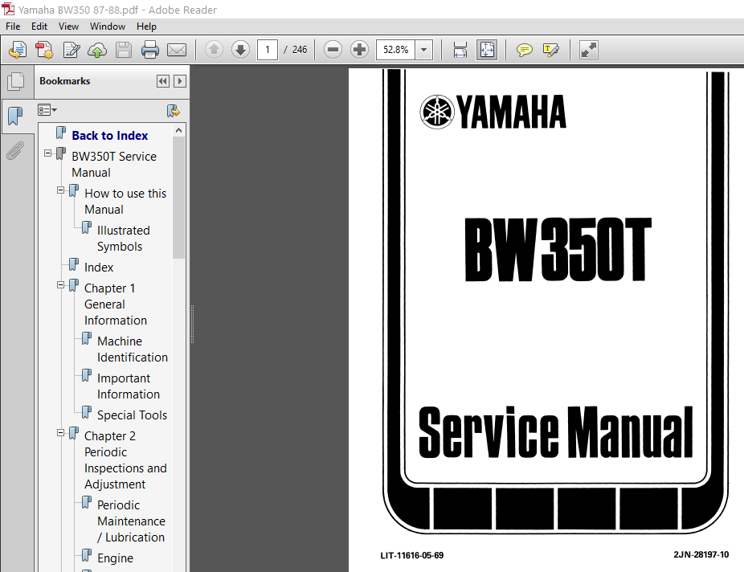Click the bookmarks scroll up arrow
Screen dimensions: 744x572
tap(178, 130)
